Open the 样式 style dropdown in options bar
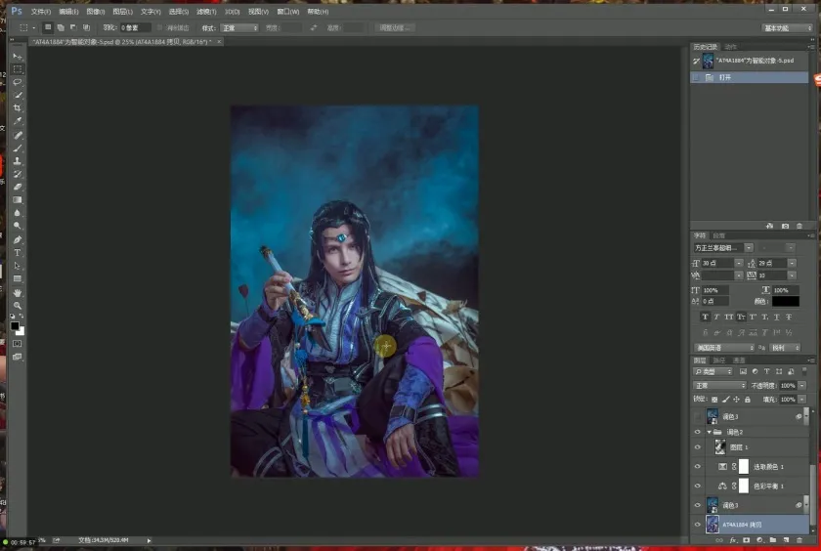This screenshot has width=821, height=551. [x=238, y=28]
